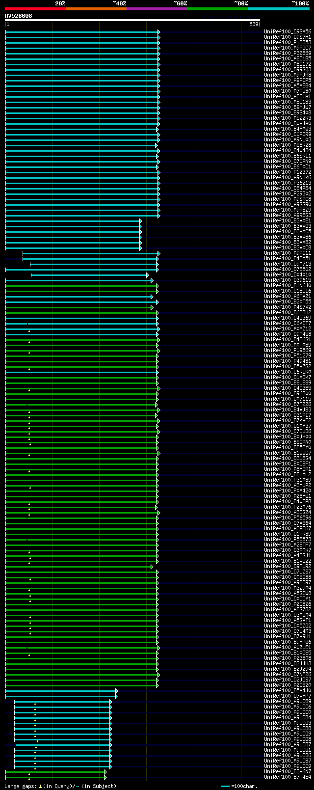Screen dimensions: 314x790
Task: Select UniRef100_Q9T4W8 label
Action: point(288,334)
